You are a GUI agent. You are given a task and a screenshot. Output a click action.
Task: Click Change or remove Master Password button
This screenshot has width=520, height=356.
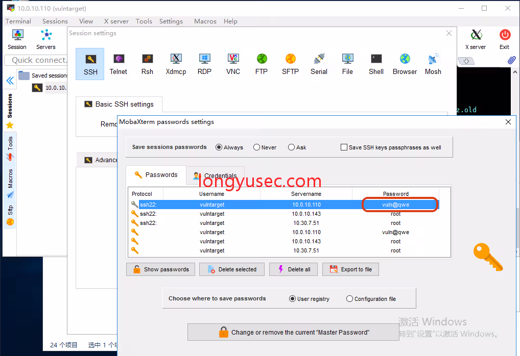coord(293,332)
